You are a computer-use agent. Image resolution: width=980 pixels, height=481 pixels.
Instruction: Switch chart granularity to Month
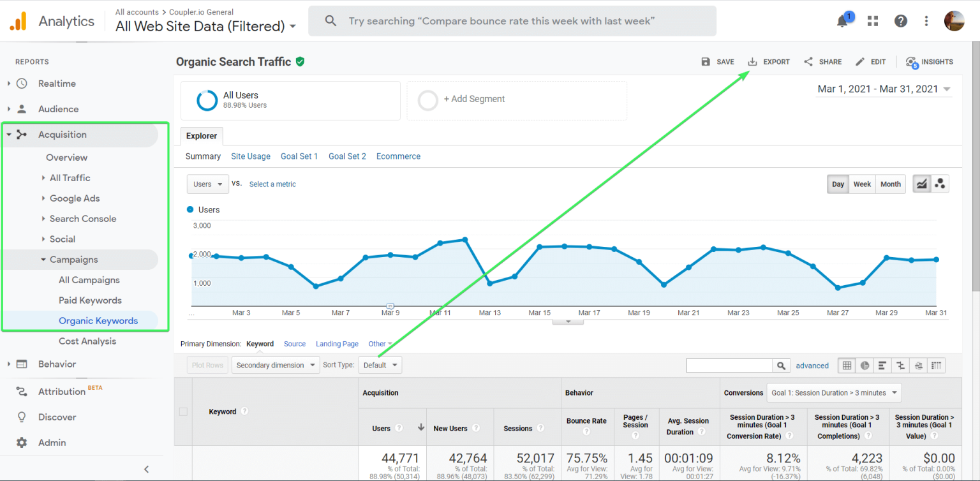pos(890,184)
